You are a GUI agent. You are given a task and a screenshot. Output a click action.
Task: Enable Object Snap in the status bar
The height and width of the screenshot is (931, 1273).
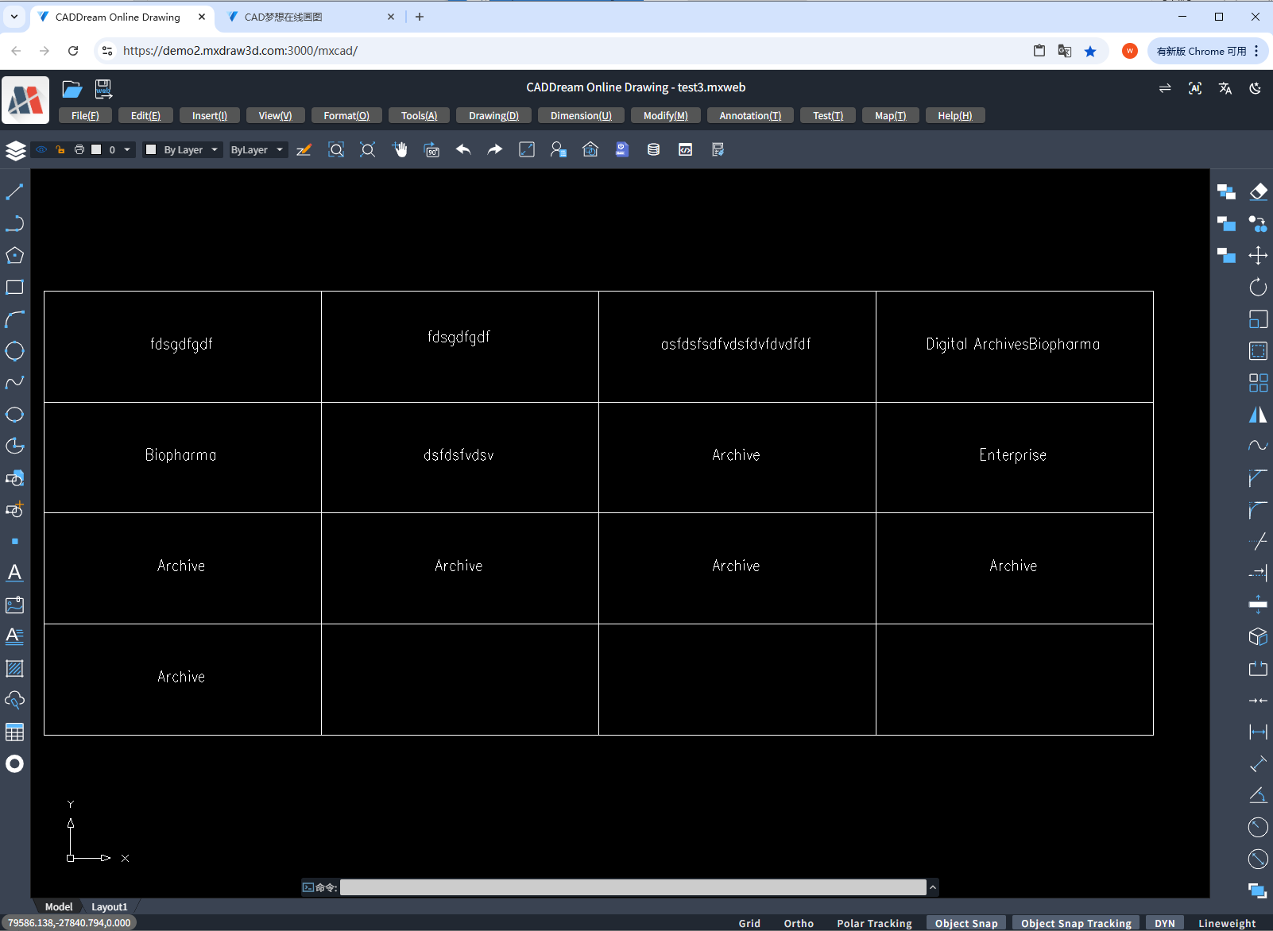coord(966,923)
